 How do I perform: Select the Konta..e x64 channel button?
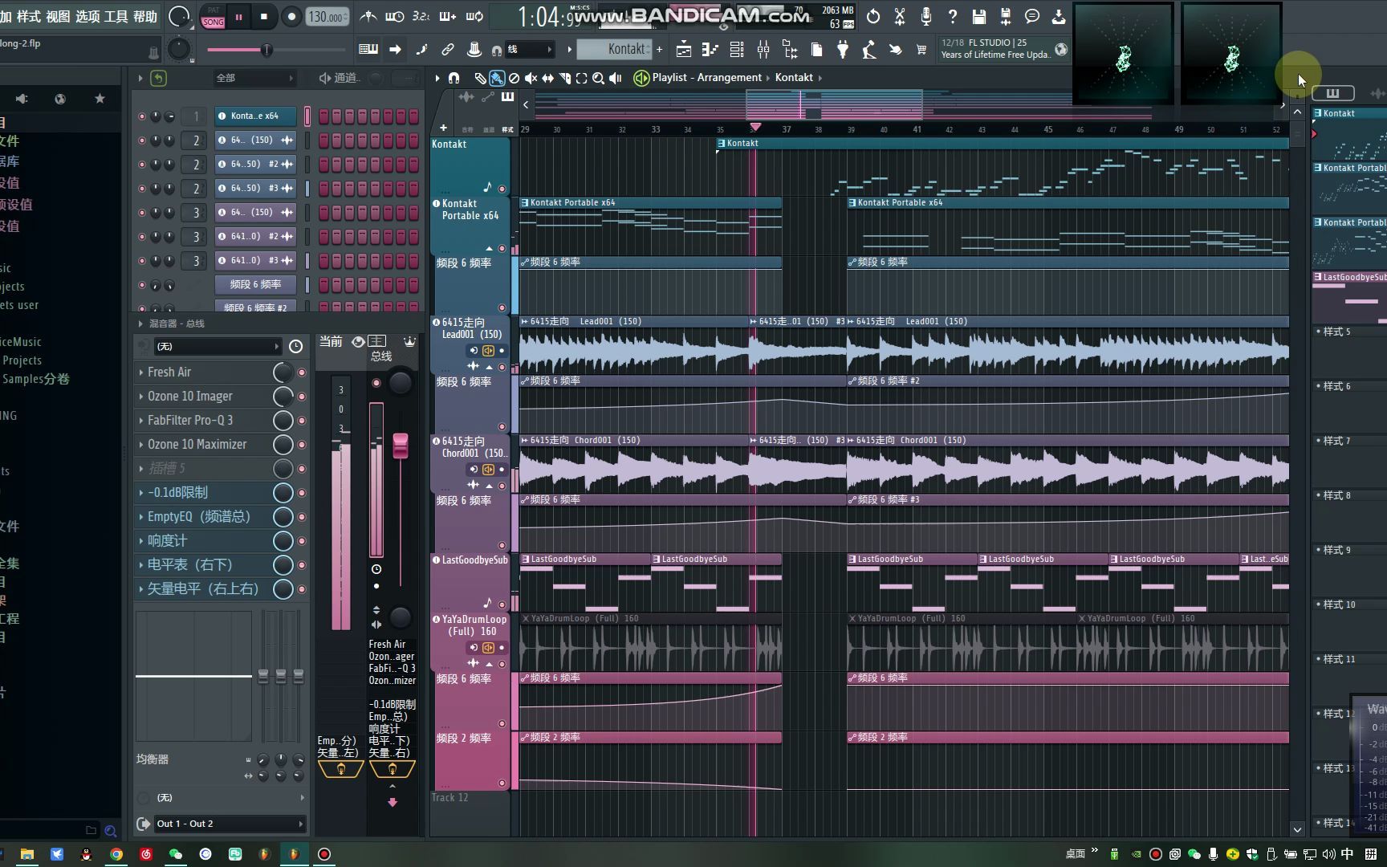pos(254,116)
